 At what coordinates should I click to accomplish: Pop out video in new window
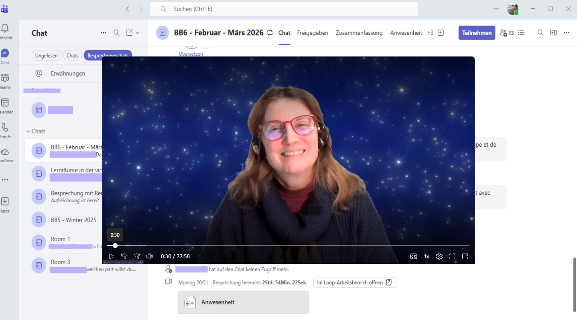click(465, 256)
